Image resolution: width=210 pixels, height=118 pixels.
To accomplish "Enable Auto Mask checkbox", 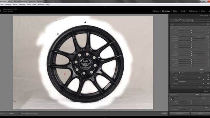I will click(178, 81).
